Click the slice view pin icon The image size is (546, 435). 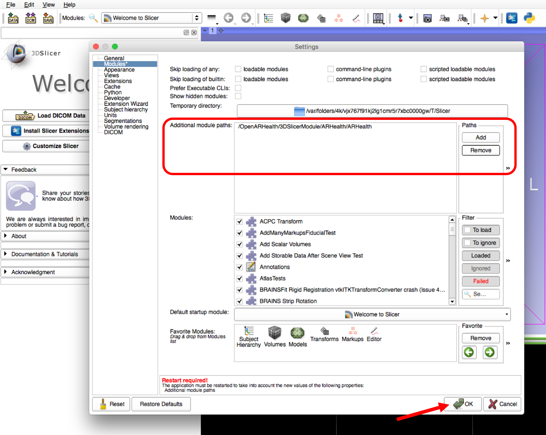point(205,30)
